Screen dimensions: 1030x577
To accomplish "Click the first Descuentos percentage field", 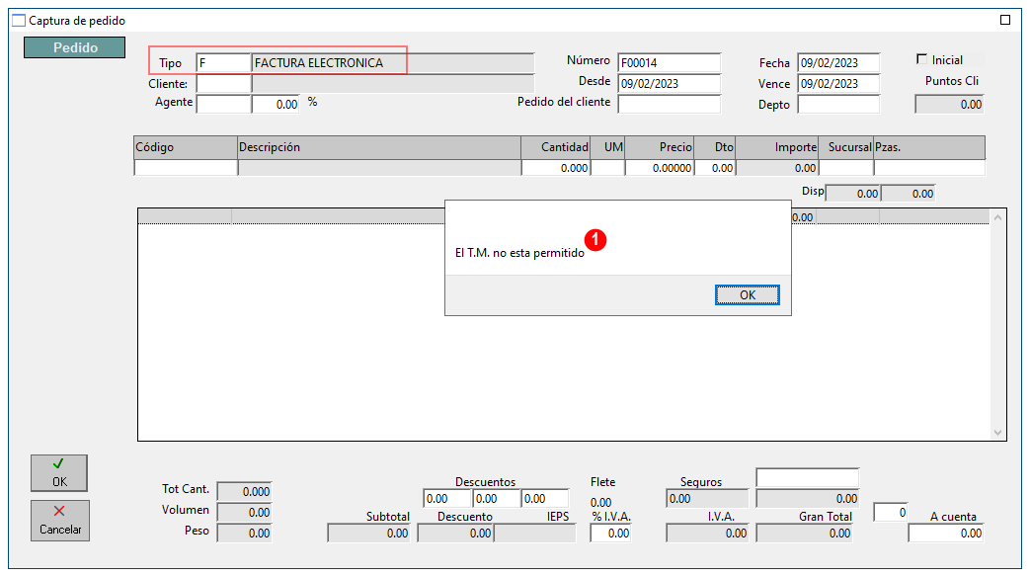I will 447,499.
